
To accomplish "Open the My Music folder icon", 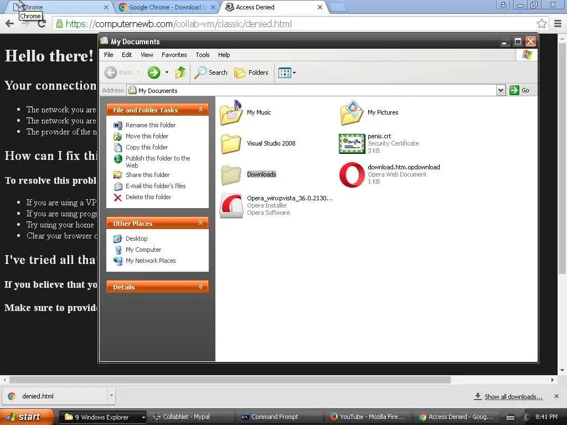I will click(231, 113).
